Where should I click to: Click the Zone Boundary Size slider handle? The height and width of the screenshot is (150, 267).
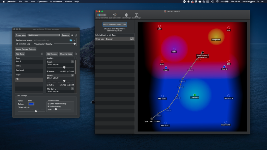click(56, 109)
